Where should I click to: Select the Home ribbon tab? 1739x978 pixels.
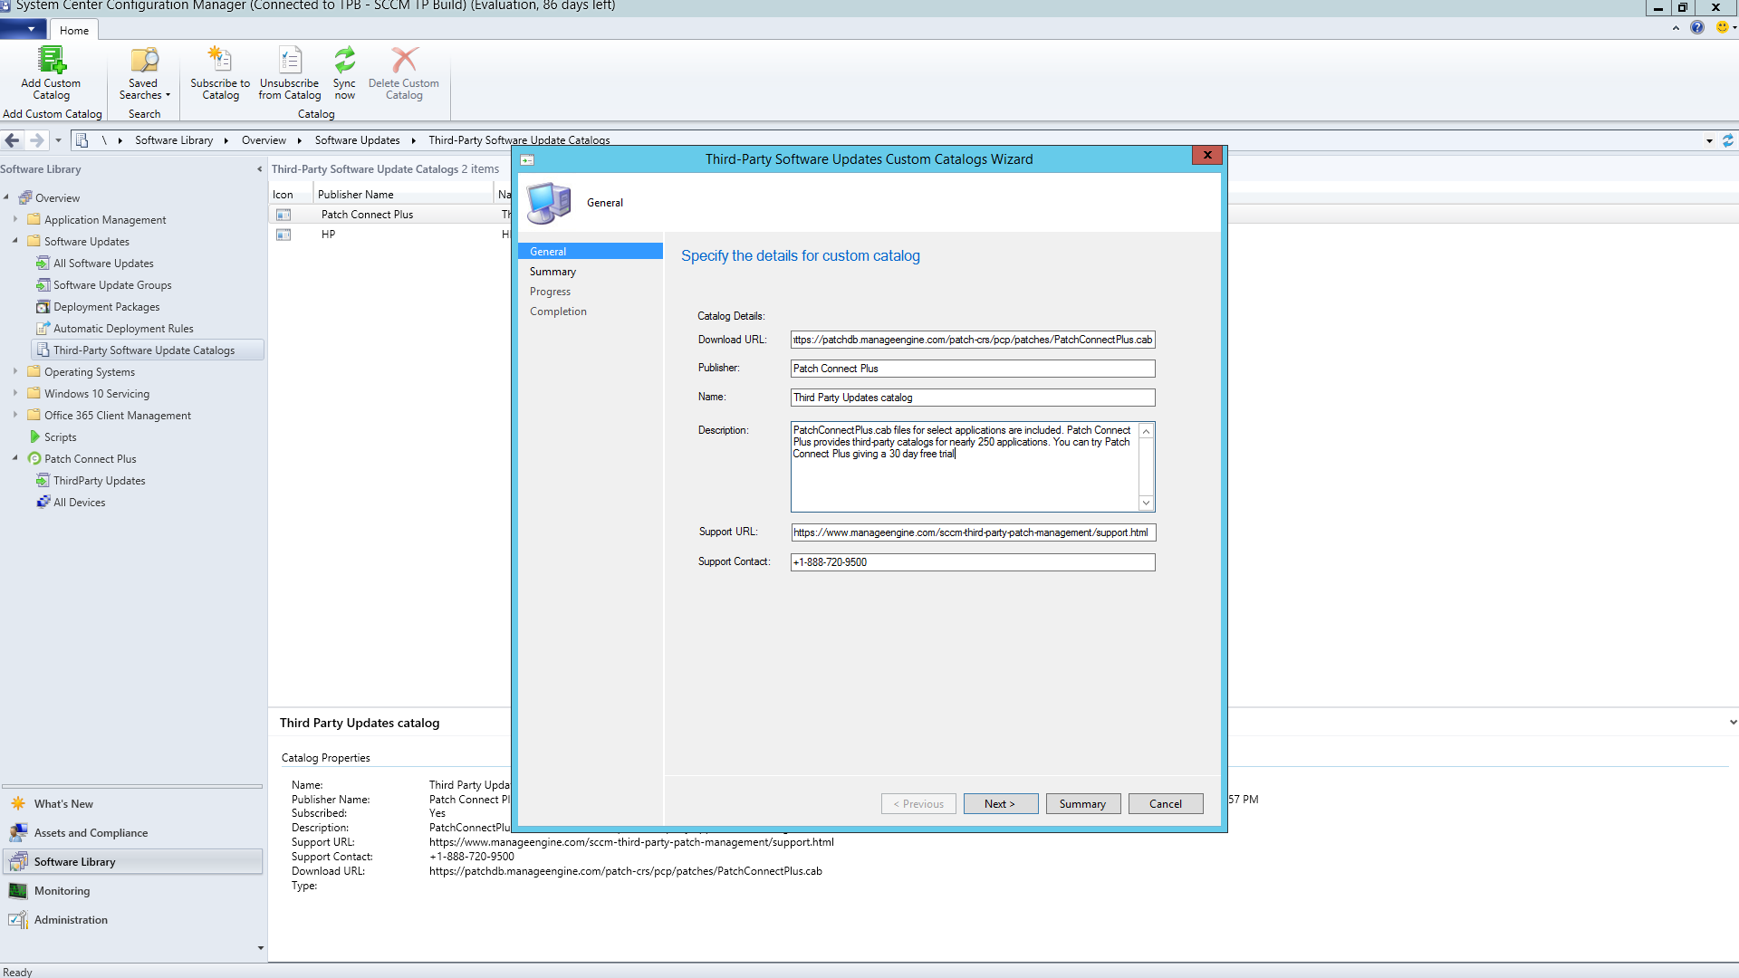click(74, 30)
